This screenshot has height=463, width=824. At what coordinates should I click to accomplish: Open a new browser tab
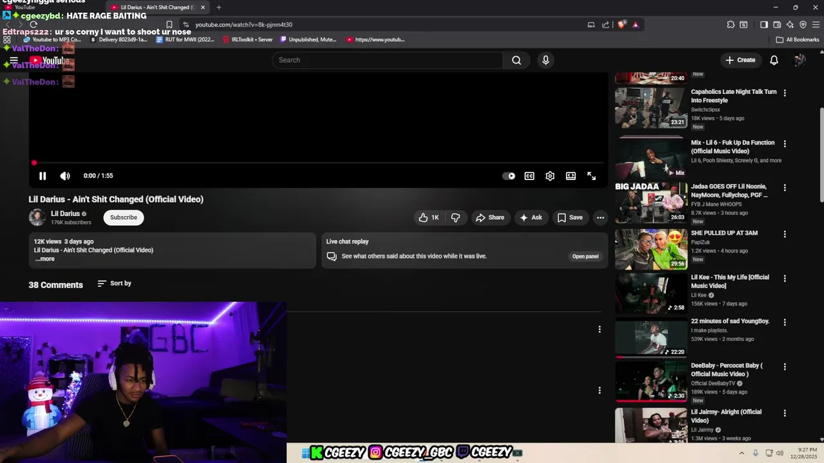pos(219,7)
